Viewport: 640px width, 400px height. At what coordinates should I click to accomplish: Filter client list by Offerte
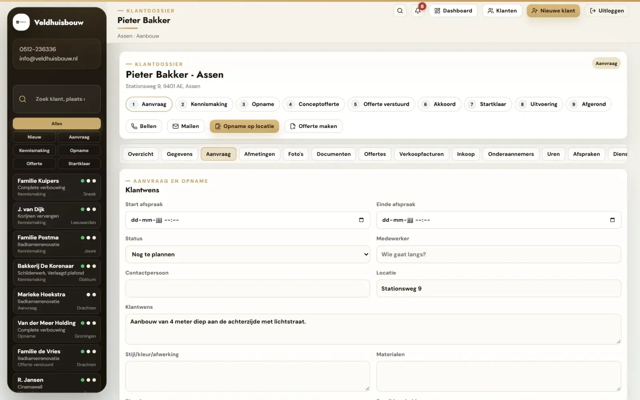pos(34,164)
